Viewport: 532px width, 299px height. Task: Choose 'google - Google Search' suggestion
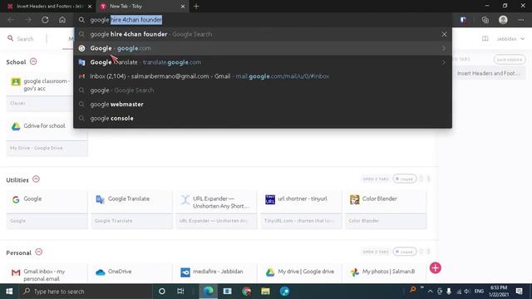pos(263,91)
